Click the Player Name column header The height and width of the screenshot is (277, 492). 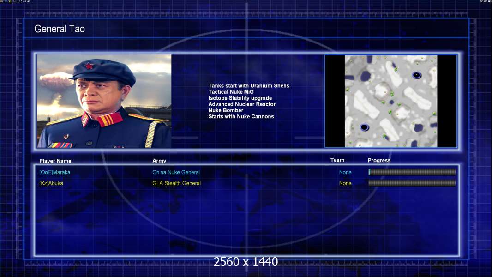pyautogui.click(x=55, y=161)
